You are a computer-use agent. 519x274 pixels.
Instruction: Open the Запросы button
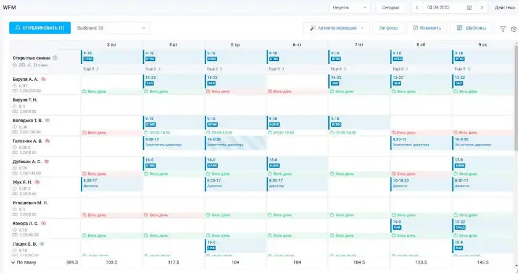(388, 28)
